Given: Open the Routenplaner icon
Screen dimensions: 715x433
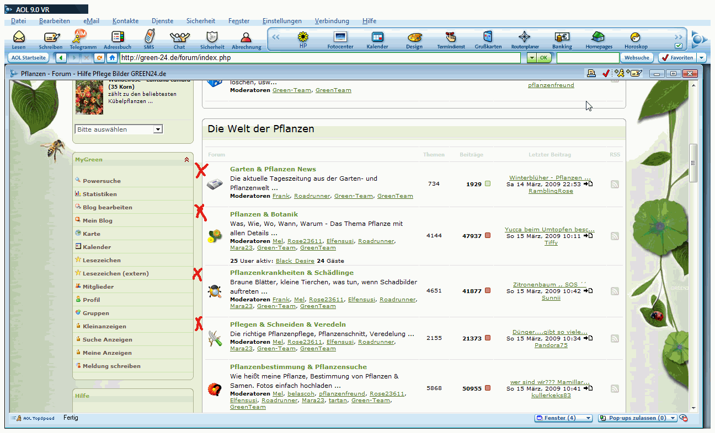Looking at the screenshot, I should click(524, 39).
